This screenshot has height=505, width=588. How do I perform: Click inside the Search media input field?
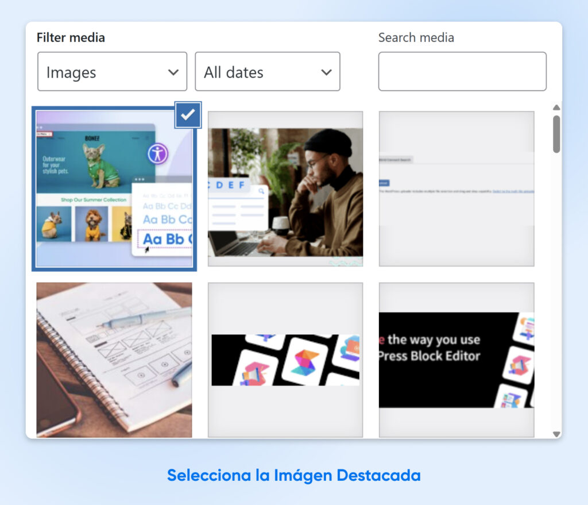pos(462,71)
